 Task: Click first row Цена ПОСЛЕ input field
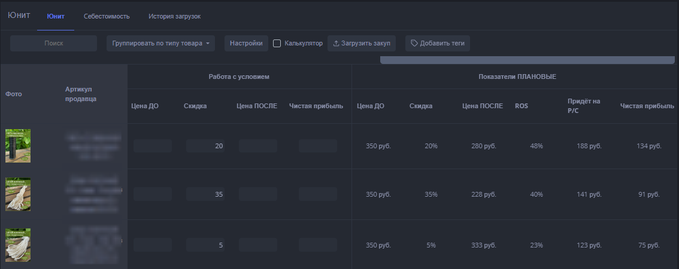257,146
